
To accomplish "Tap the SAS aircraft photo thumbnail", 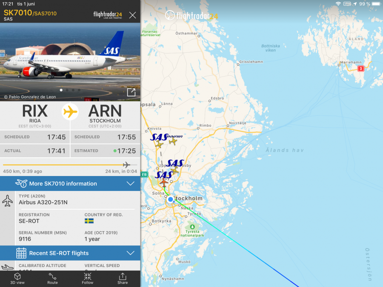I will [x=70, y=62].
